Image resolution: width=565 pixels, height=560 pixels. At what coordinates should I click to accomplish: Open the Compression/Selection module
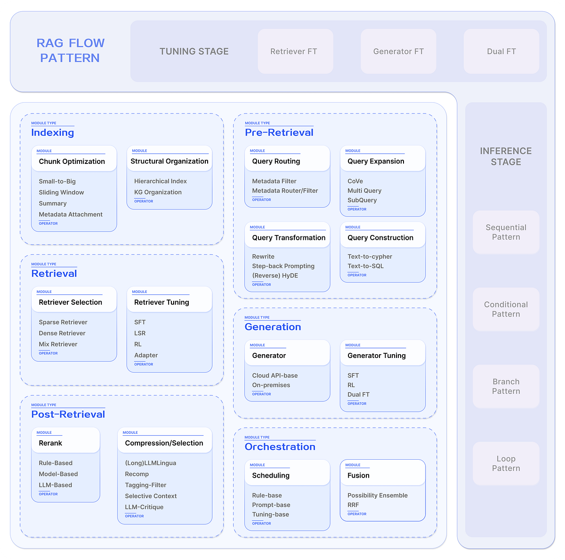click(x=163, y=443)
